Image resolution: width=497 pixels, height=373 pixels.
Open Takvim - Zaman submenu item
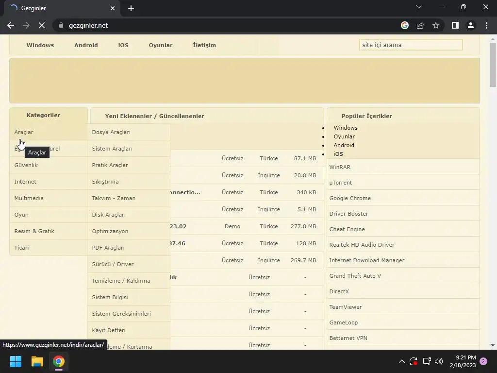click(129, 198)
